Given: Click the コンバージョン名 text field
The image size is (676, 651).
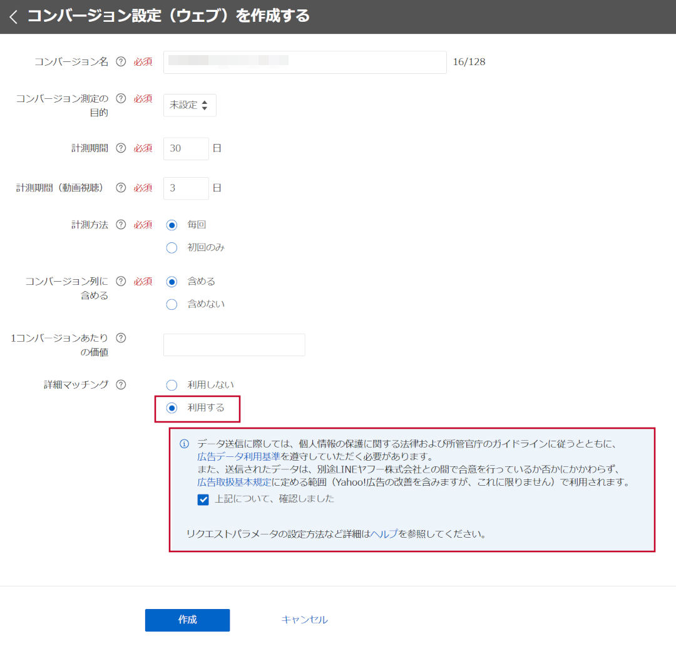Looking at the screenshot, I should (305, 62).
